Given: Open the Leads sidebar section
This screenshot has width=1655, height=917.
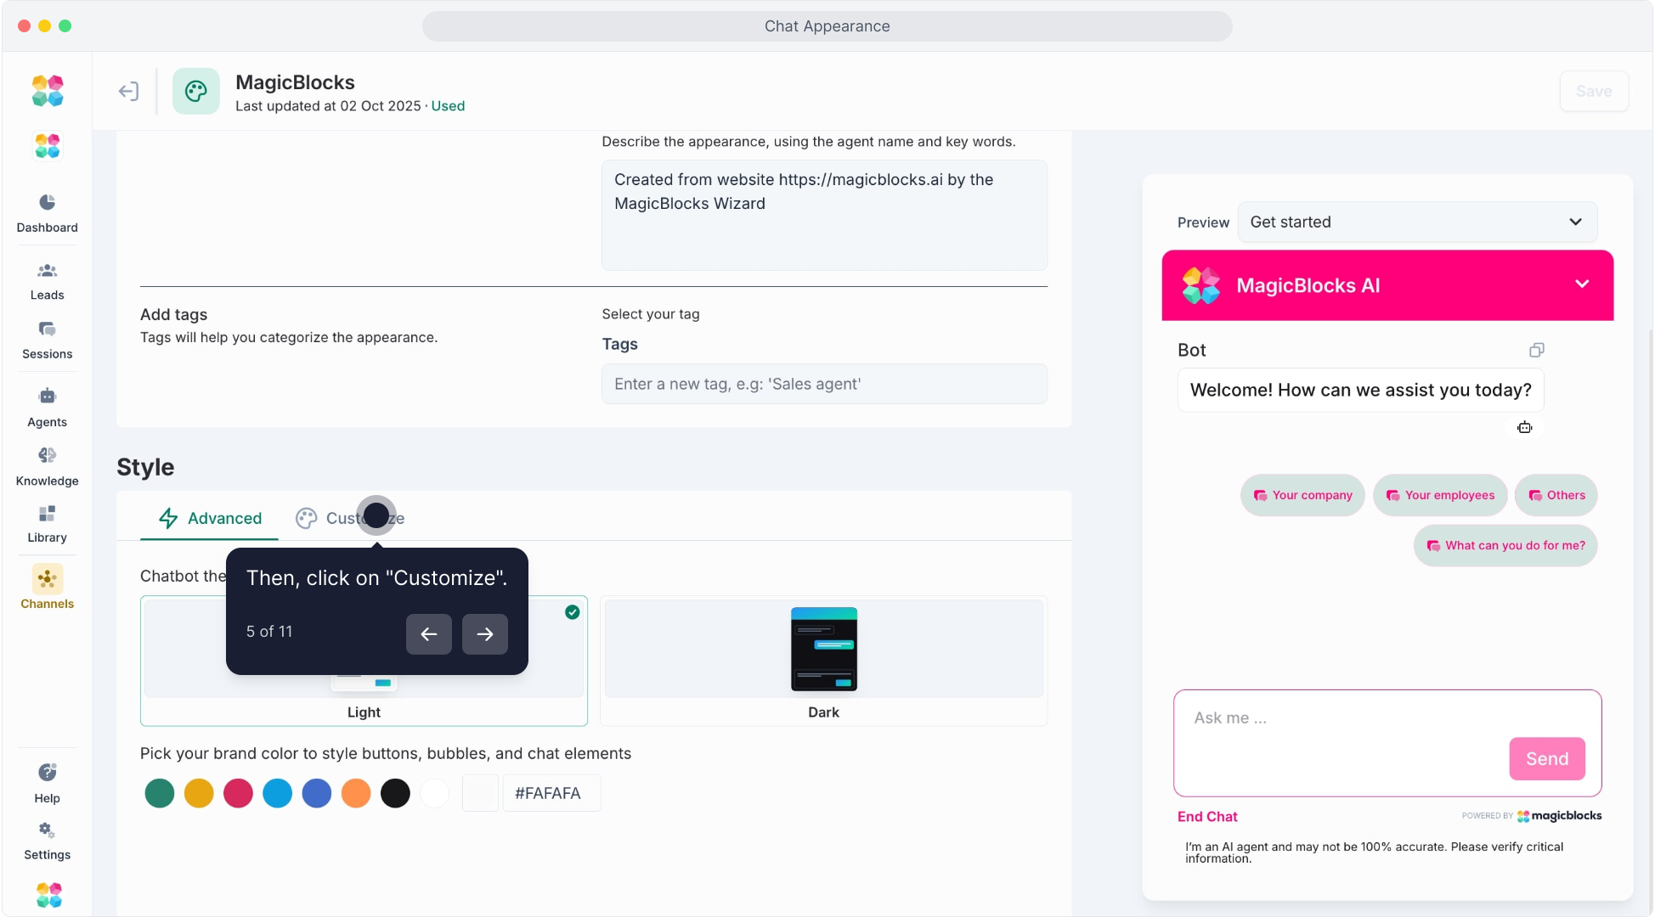Looking at the screenshot, I should pyautogui.click(x=47, y=272).
